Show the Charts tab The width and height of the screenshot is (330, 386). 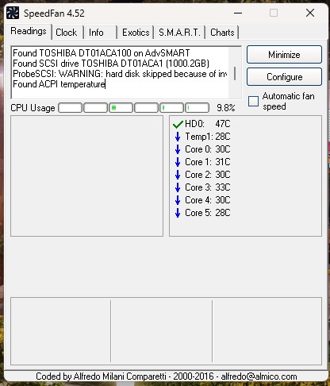pyautogui.click(x=222, y=33)
